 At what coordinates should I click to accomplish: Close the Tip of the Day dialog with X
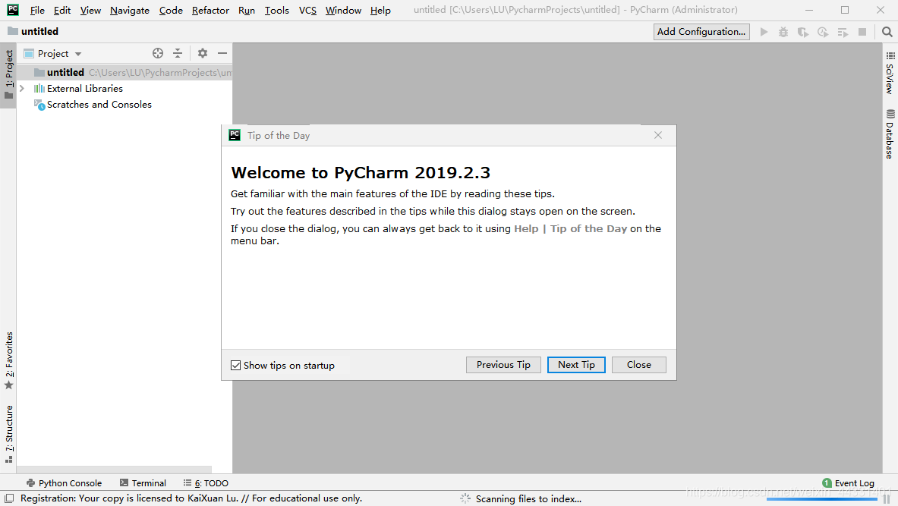[x=658, y=135]
